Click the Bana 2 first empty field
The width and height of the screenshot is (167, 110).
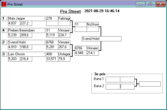[113, 87]
